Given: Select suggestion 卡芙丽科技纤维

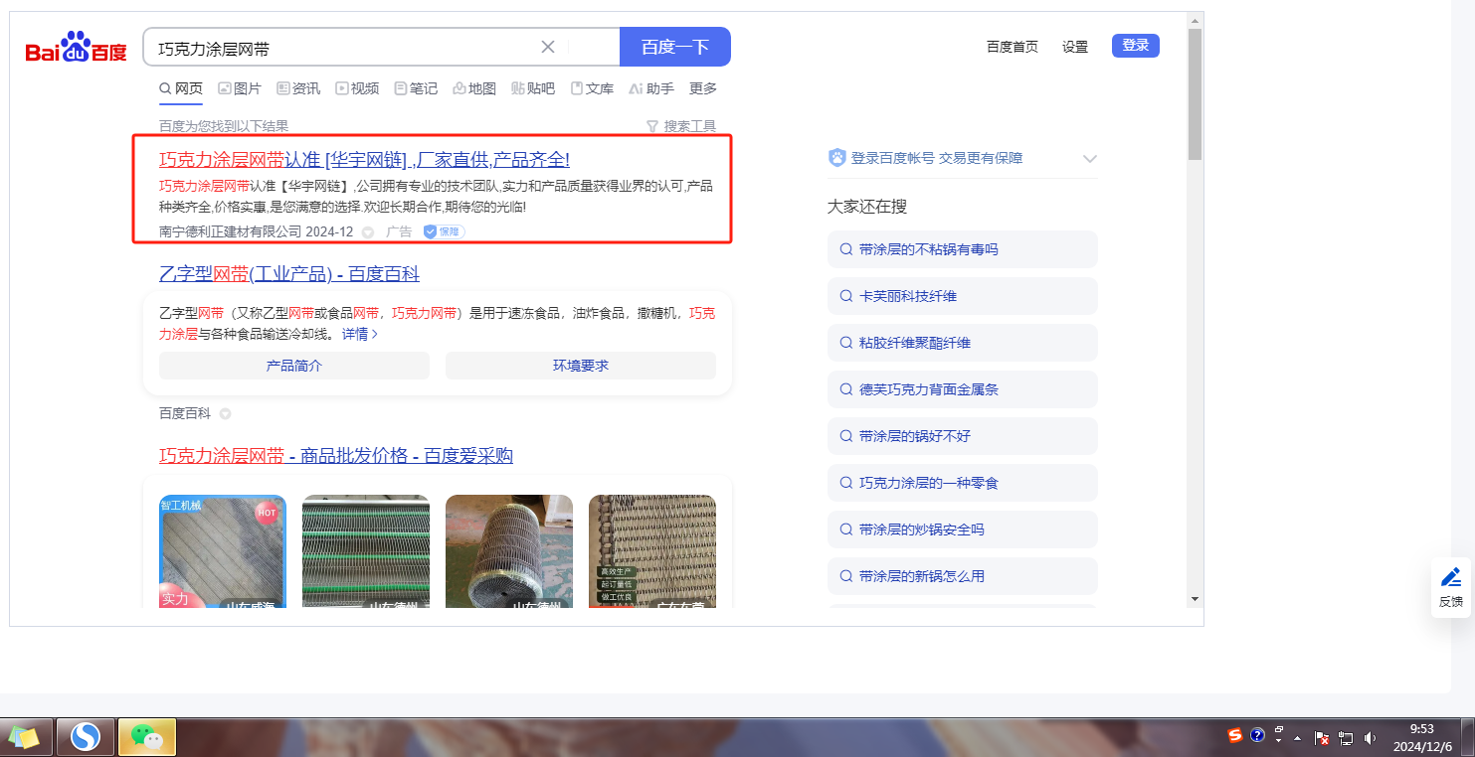Looking at the screenshot, I should tap(963, 296).
